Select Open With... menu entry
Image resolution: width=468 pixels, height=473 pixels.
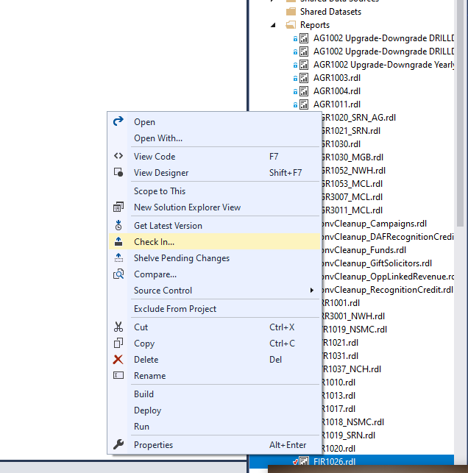[158, 138]
